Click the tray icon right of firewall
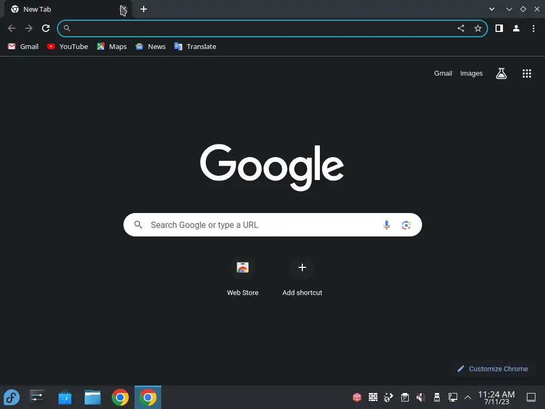Viewport: 545px width, 409px height. [389, 397]
